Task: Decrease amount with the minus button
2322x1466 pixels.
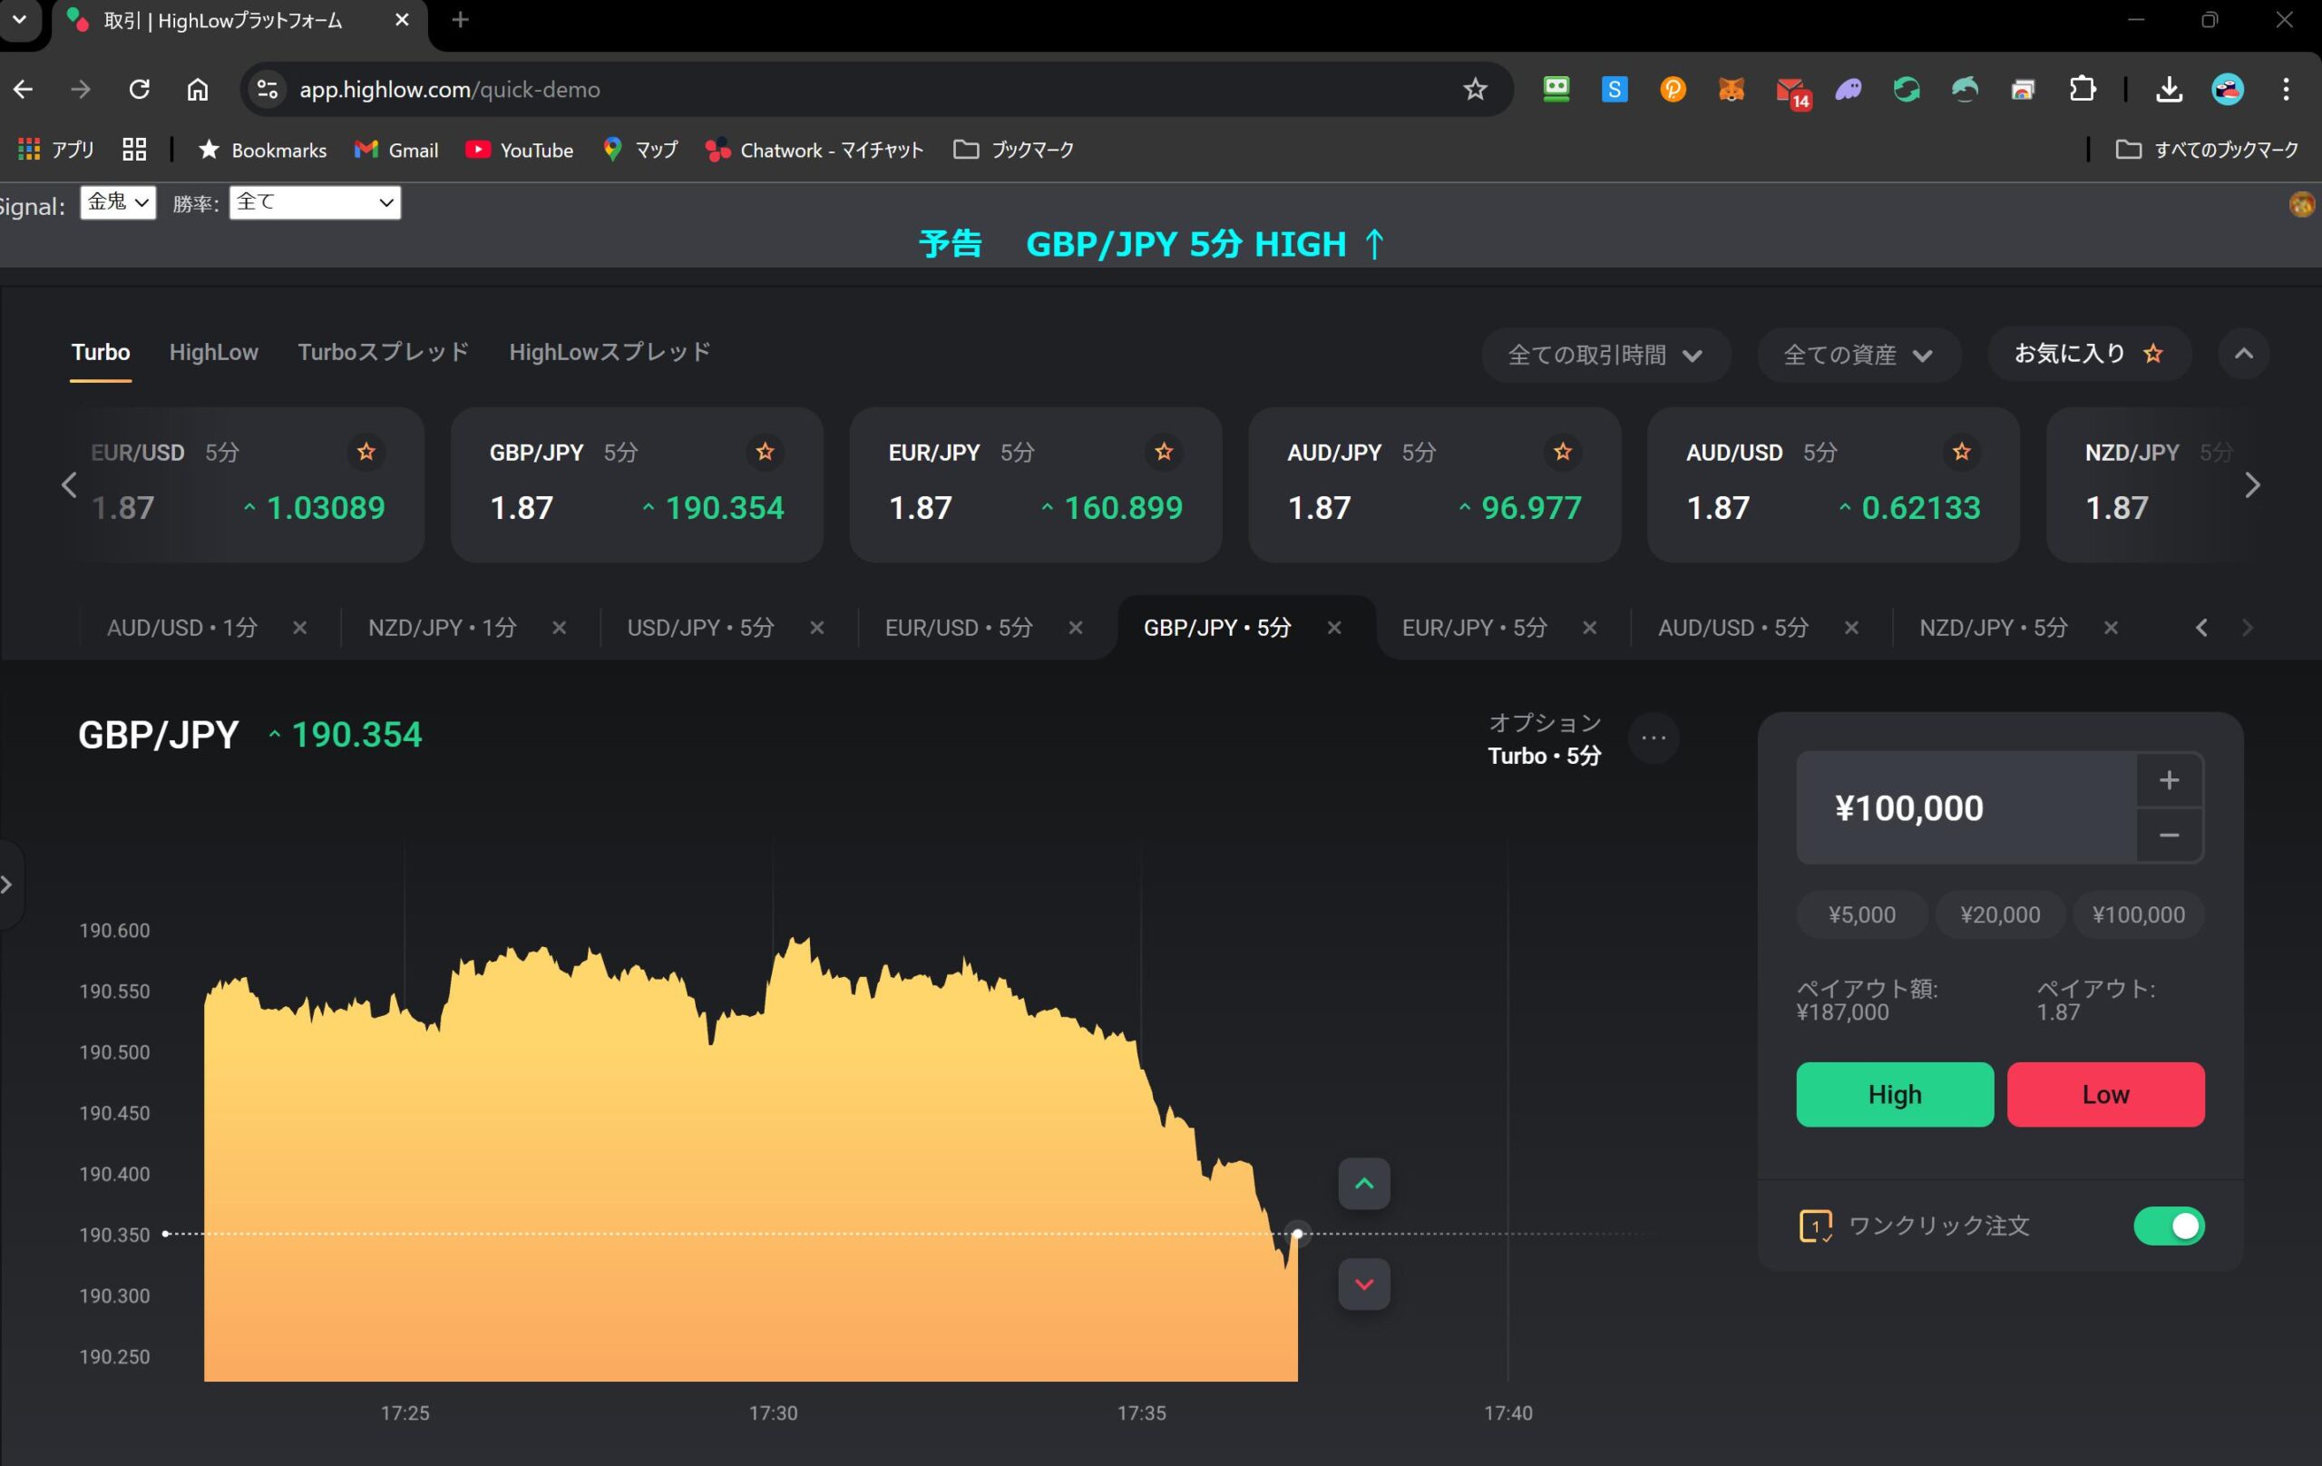Action: tap(2169, 836)
